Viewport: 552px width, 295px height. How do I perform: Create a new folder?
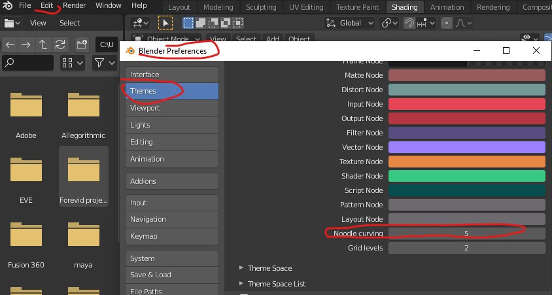point(82,44)
